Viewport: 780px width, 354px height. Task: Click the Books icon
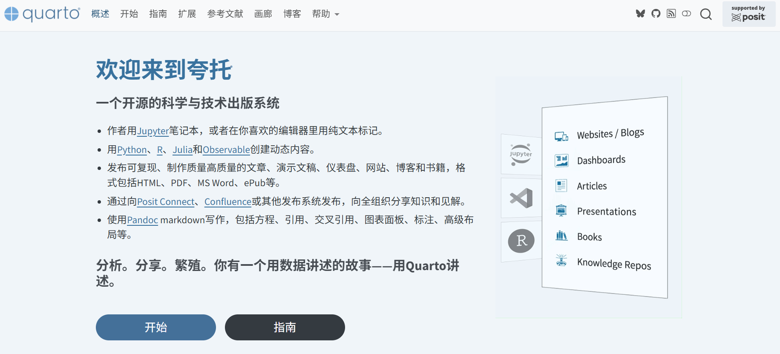561,236
